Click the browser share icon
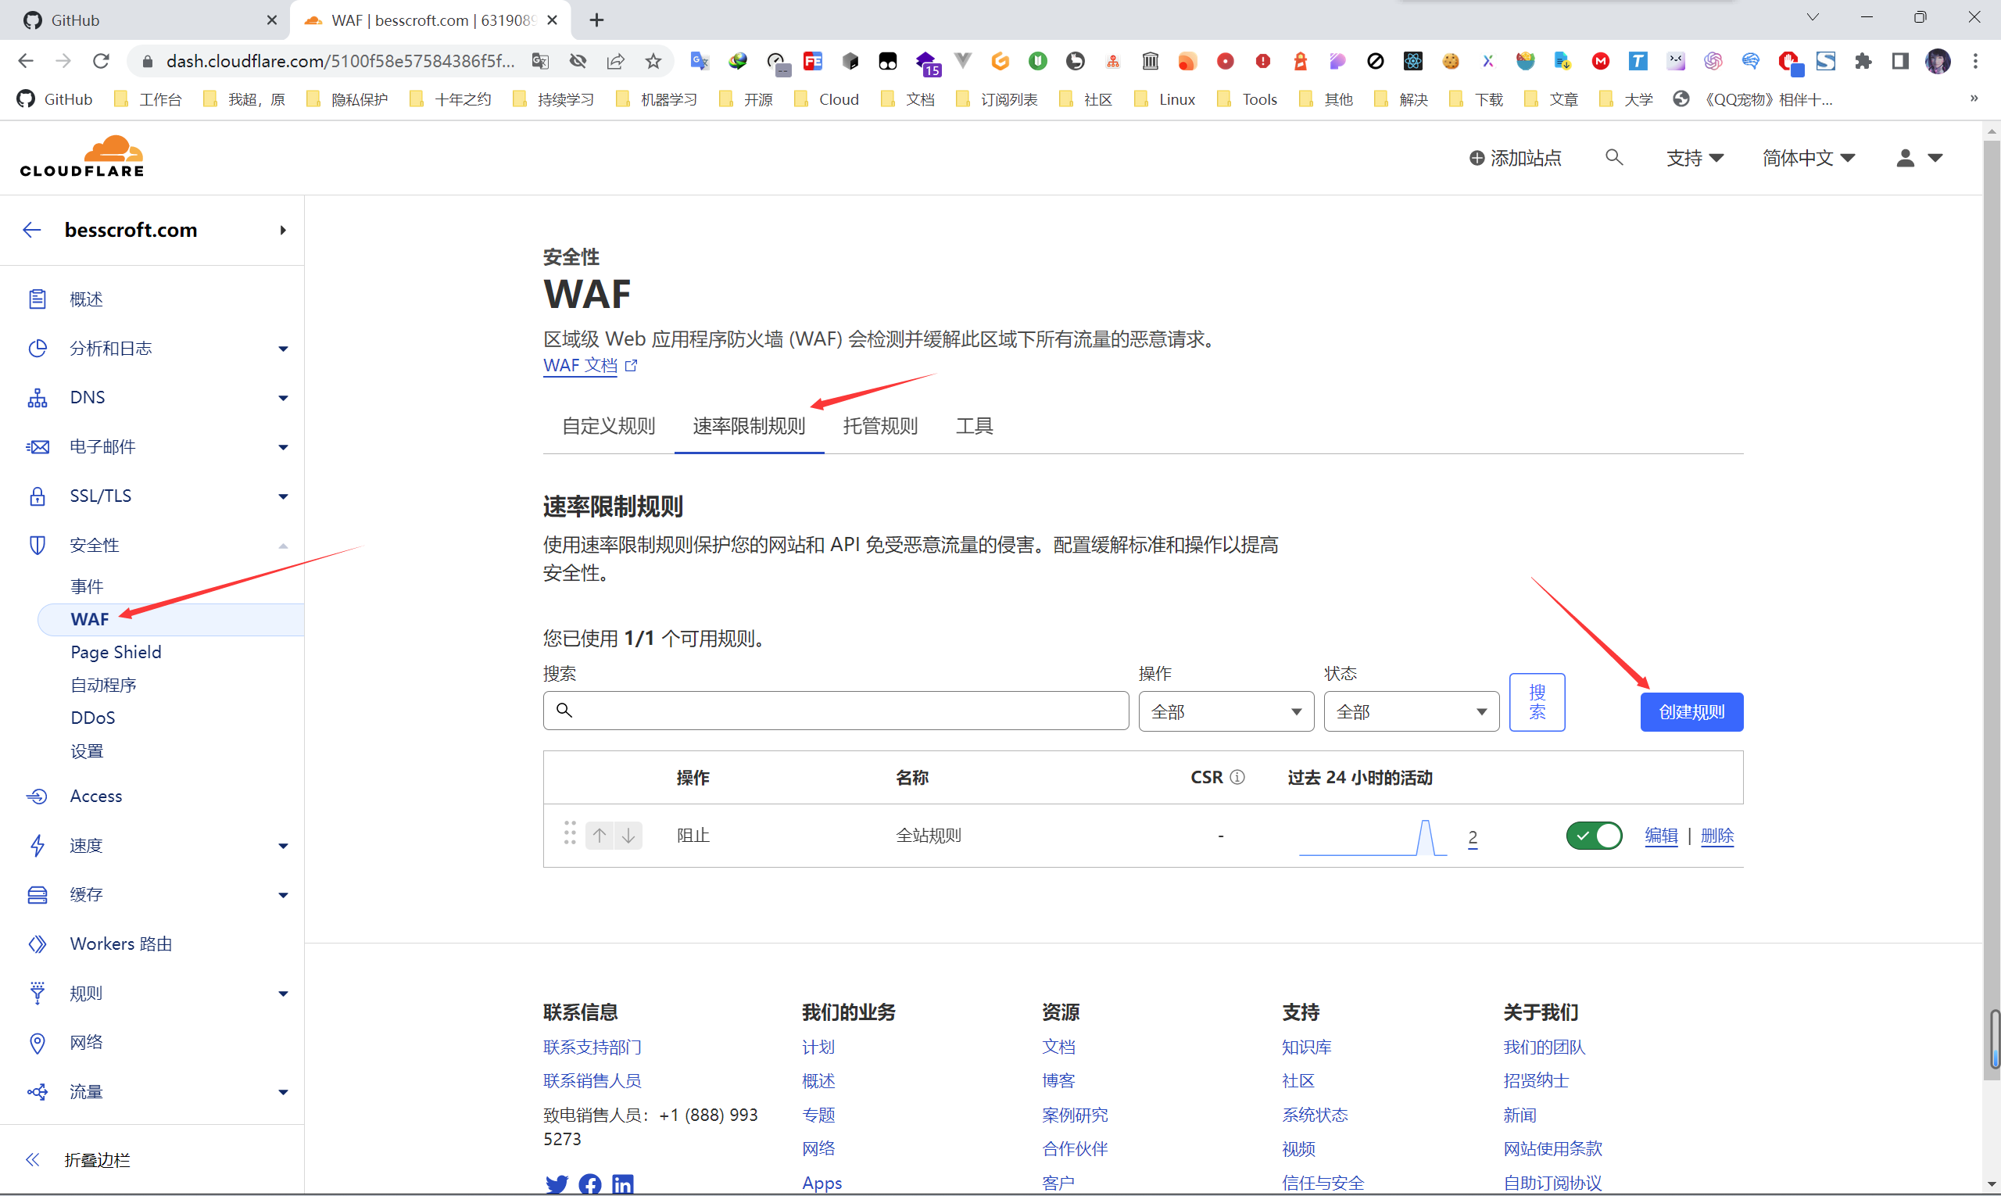The height and width of the screenshot is (1196, 2001). pos(616,61)
